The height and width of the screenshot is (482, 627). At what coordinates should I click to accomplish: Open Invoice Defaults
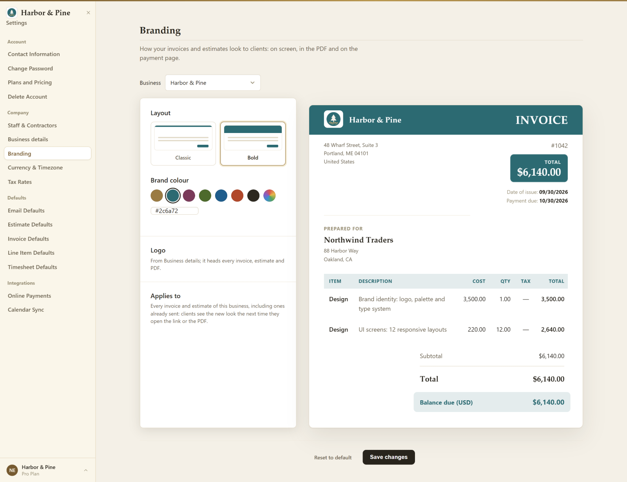(x=47, y=239)
